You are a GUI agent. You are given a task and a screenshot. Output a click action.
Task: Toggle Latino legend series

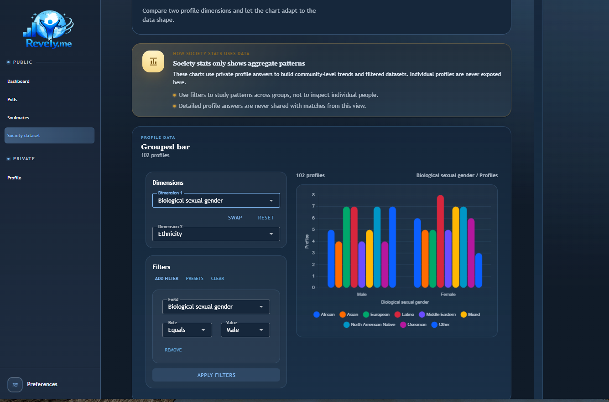404,315
